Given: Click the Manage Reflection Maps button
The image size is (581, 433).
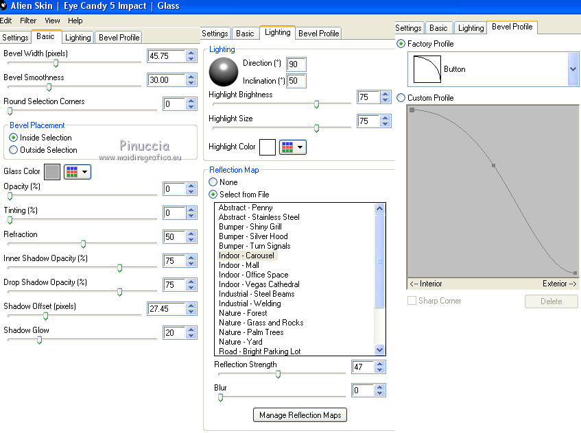Looking at the screenshot, I should click(x=300, y=415).
